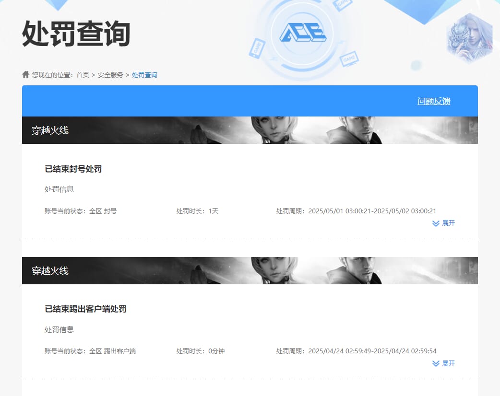Viewport: 500px width, 396px height.
Task: Click the double chevron icon of second record
Action: 436,363
